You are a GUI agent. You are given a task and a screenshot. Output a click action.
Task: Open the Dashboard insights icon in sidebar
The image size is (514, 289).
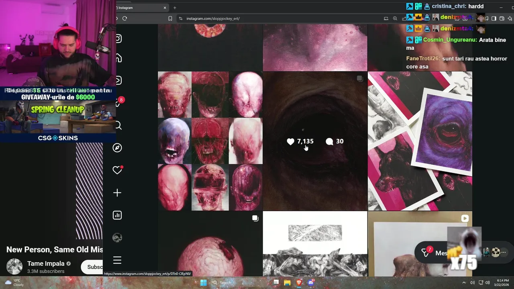(x=117, y=215)
